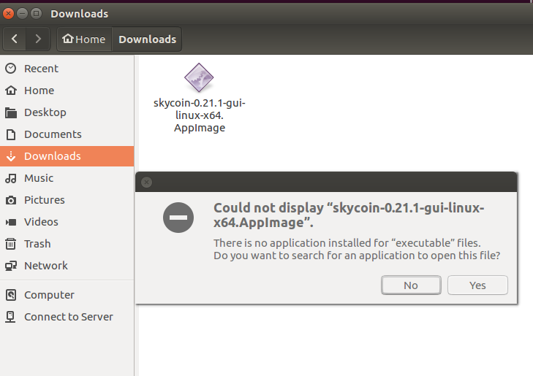Go forward with the right arrow button
The width and height of the screenshot is (533, 376).
pyautogui.click(x=38, y=39)
